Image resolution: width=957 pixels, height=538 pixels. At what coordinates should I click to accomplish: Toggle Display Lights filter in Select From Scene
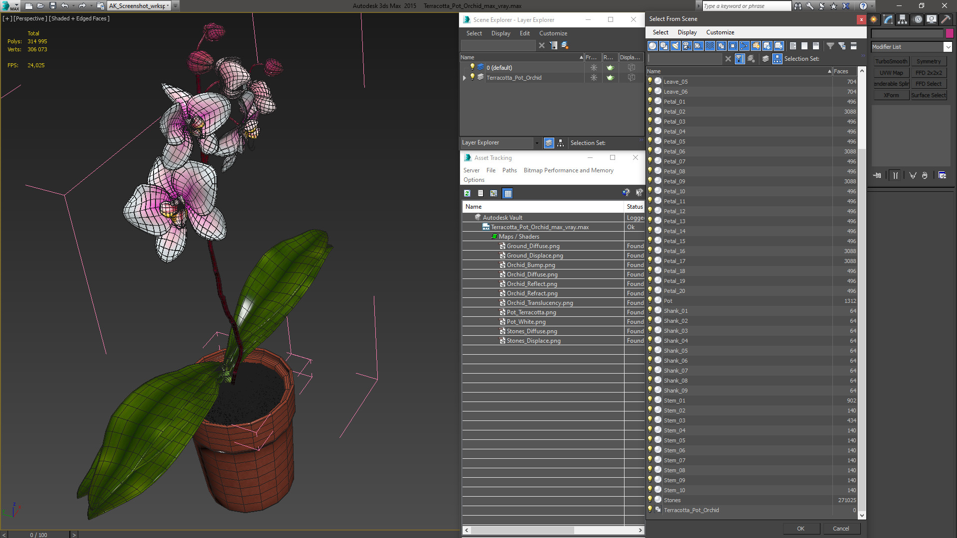tap(675, 46)
